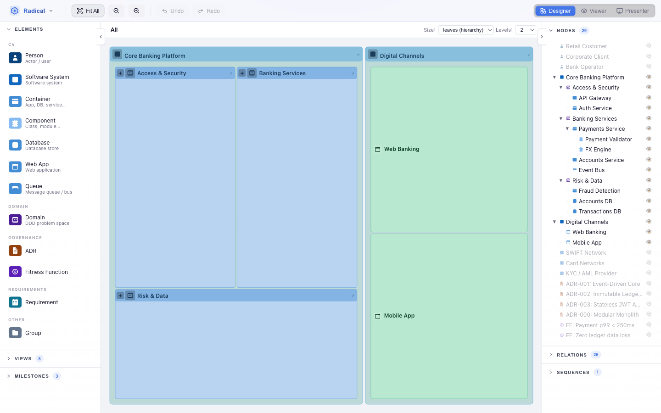Select Fraud Detection in the nodes tree
The width and height of the screenshot is (661, 413).
tap(599, 191)
